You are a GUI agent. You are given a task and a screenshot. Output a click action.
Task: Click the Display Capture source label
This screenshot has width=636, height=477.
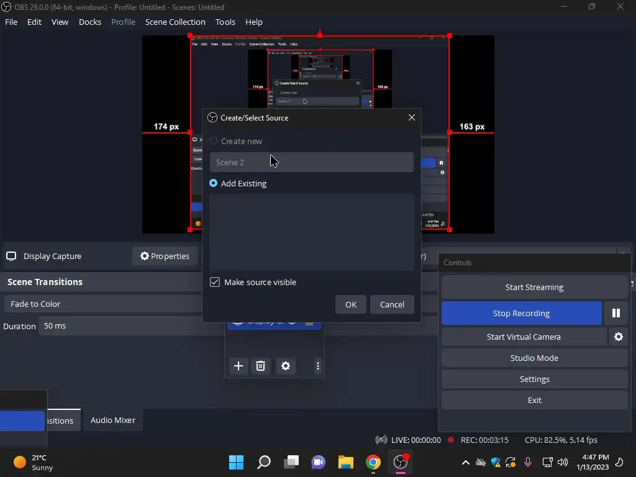[52, 257]
